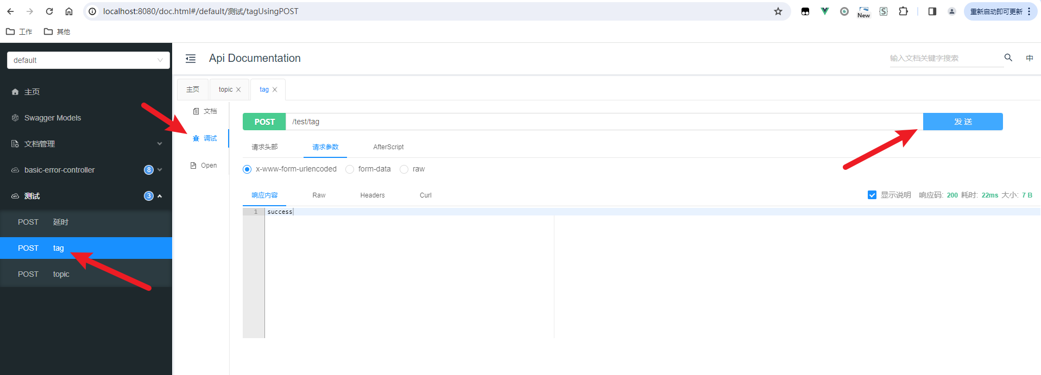1041x375 pixels.
Task: Go forward in browser history
Action: click(x=30, y=11)
